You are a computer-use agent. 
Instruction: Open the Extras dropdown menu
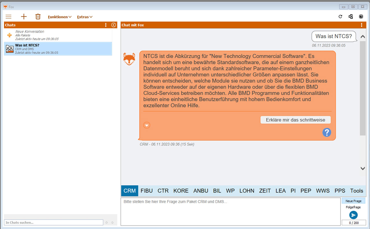[x=85, y=17]
